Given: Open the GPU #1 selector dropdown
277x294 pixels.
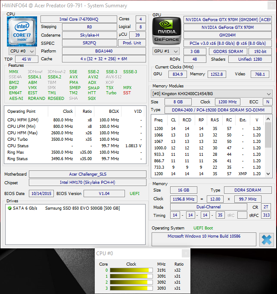Looking at the screenshot, I should tap(166, 51).
